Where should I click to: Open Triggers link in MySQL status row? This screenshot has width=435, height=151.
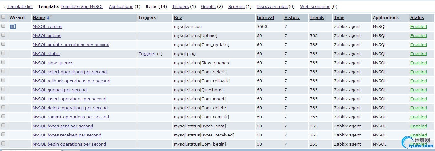point(147,54)
